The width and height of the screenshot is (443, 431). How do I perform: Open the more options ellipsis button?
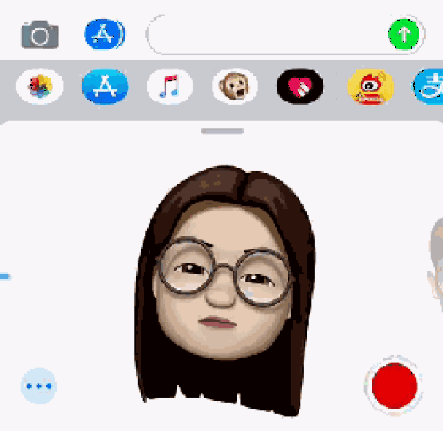coord(39,386)
